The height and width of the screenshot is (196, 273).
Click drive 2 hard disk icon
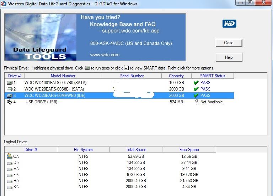(x=9, y=89)
